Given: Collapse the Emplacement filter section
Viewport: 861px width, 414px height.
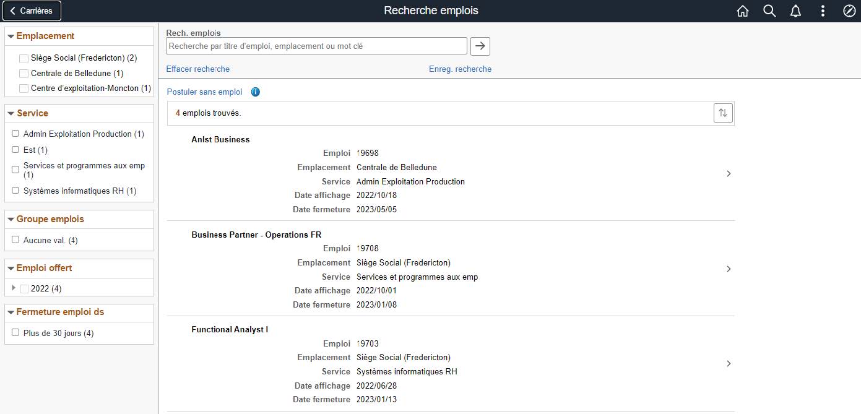Looking at the screenshot, I should pos(11,37).
